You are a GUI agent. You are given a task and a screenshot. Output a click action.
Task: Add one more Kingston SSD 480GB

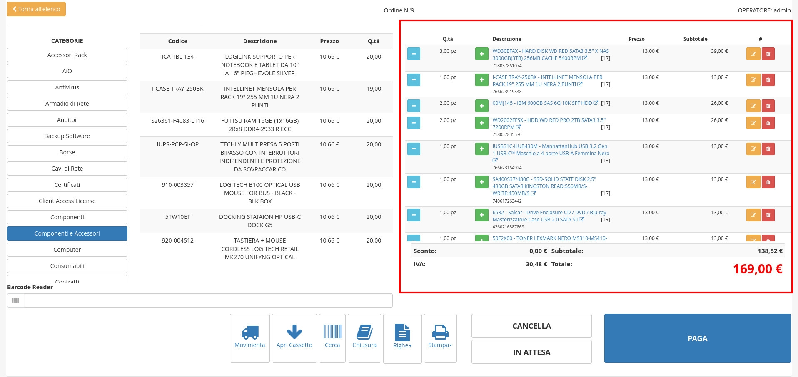click(481, 182)
